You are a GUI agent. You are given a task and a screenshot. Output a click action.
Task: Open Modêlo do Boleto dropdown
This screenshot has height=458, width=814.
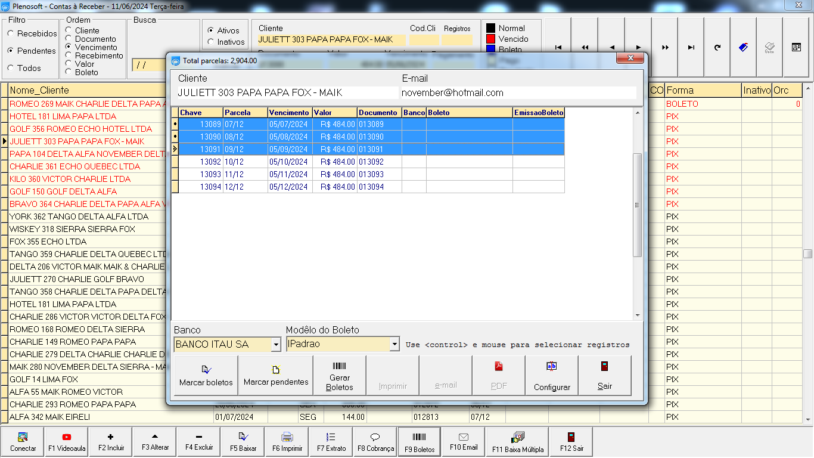394,344
